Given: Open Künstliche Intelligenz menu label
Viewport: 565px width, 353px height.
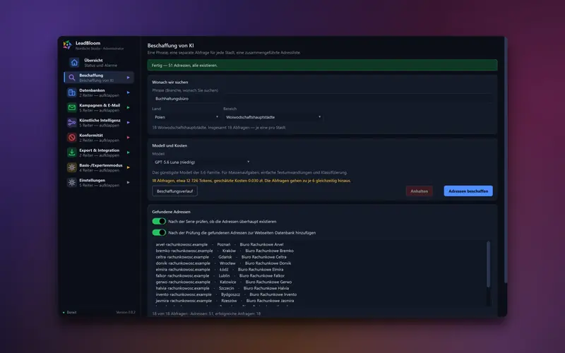Looking at the screenshot, I should (x=100, y=120).
